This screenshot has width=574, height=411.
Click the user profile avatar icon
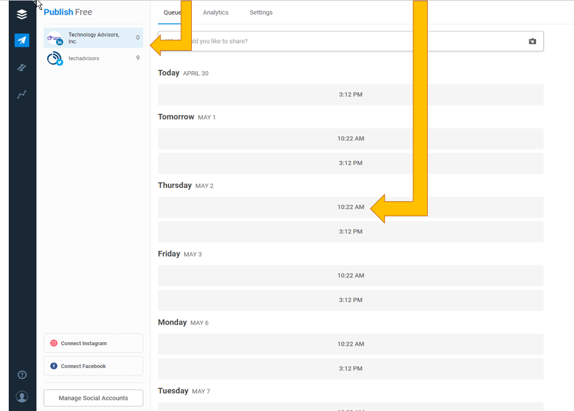pos(22,396)
